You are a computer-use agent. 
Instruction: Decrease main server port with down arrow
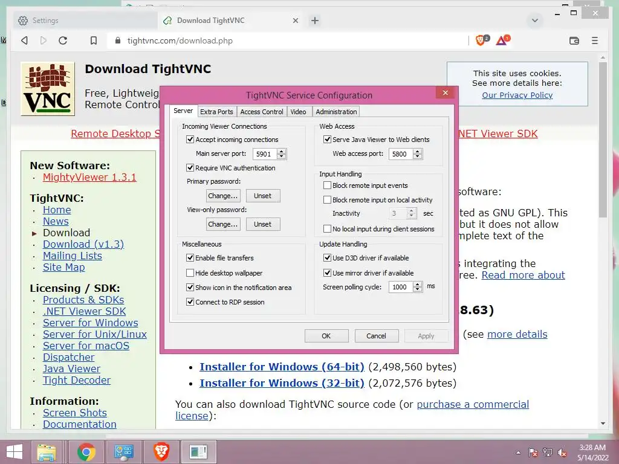pyautogui.click(x=282, y=156)
